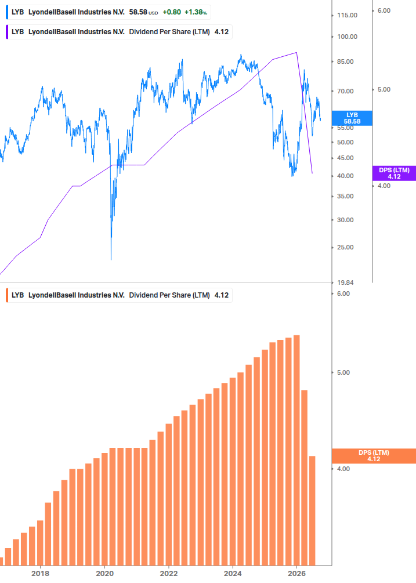Click the 85.00 price axis label
416x583 pixels.
point(345,61)
